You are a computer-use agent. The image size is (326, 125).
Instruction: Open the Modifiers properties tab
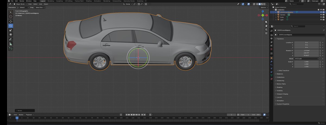(x=271, y=61)
